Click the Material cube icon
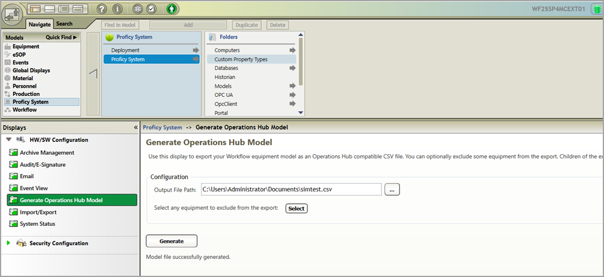Image resolution: width=604 pixels, height=277 pixels. pos(8,78)
